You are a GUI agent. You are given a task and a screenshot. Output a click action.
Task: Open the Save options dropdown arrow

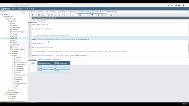point(35,15)
